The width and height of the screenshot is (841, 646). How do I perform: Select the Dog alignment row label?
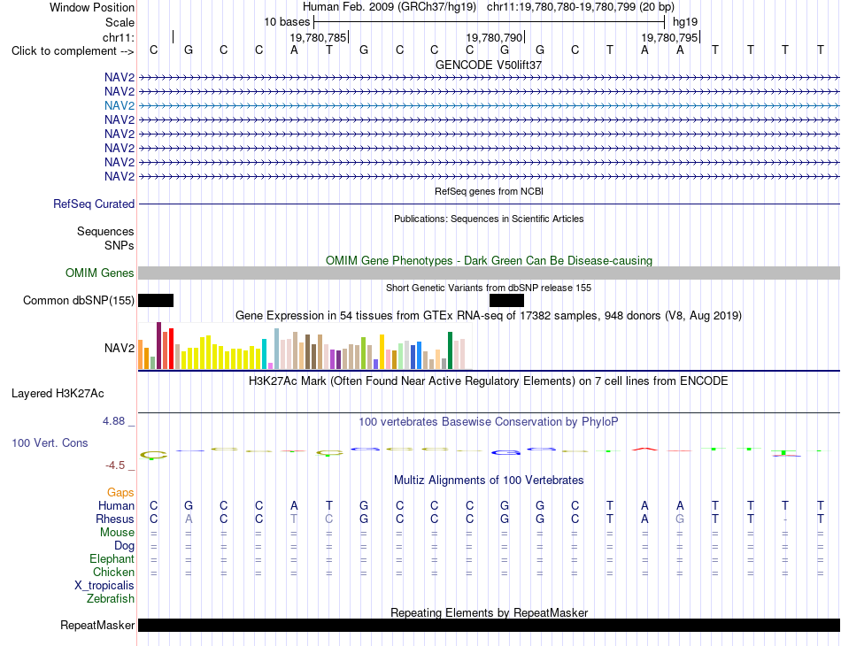[x=124, y=546]
